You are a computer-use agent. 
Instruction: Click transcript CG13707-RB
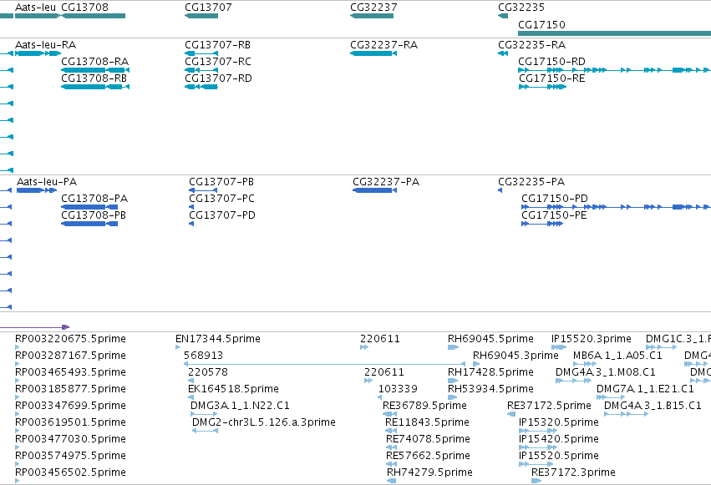click(201, 53)
